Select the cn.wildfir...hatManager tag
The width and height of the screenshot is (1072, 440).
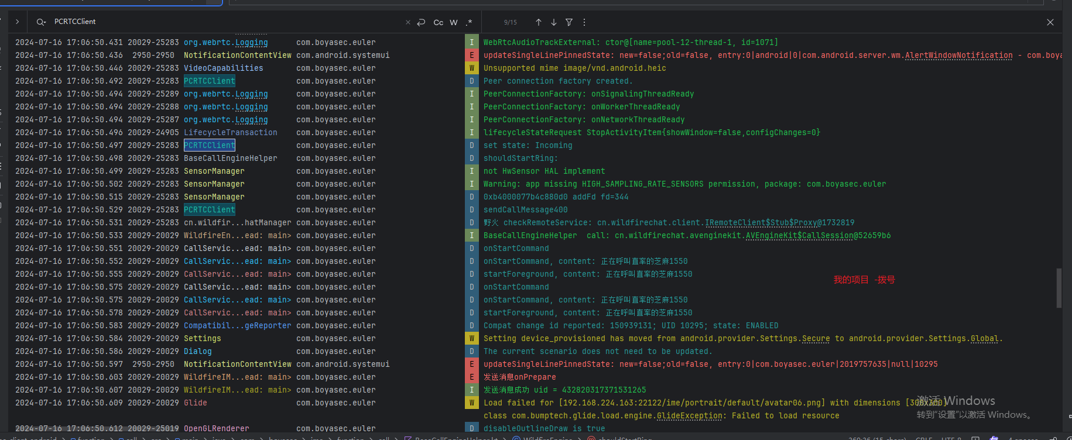pyautogui.click(x=238, y=222)
